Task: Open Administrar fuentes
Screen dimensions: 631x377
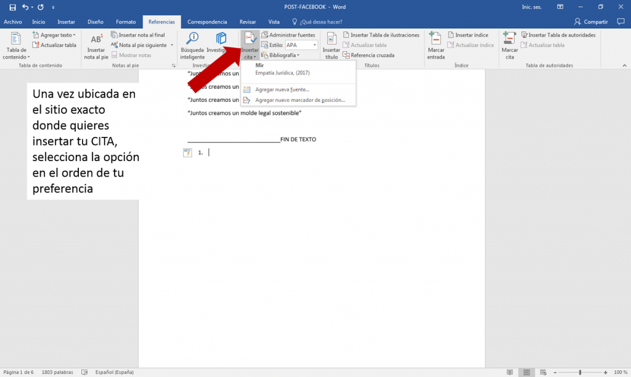Action: (x=288, y=35)
